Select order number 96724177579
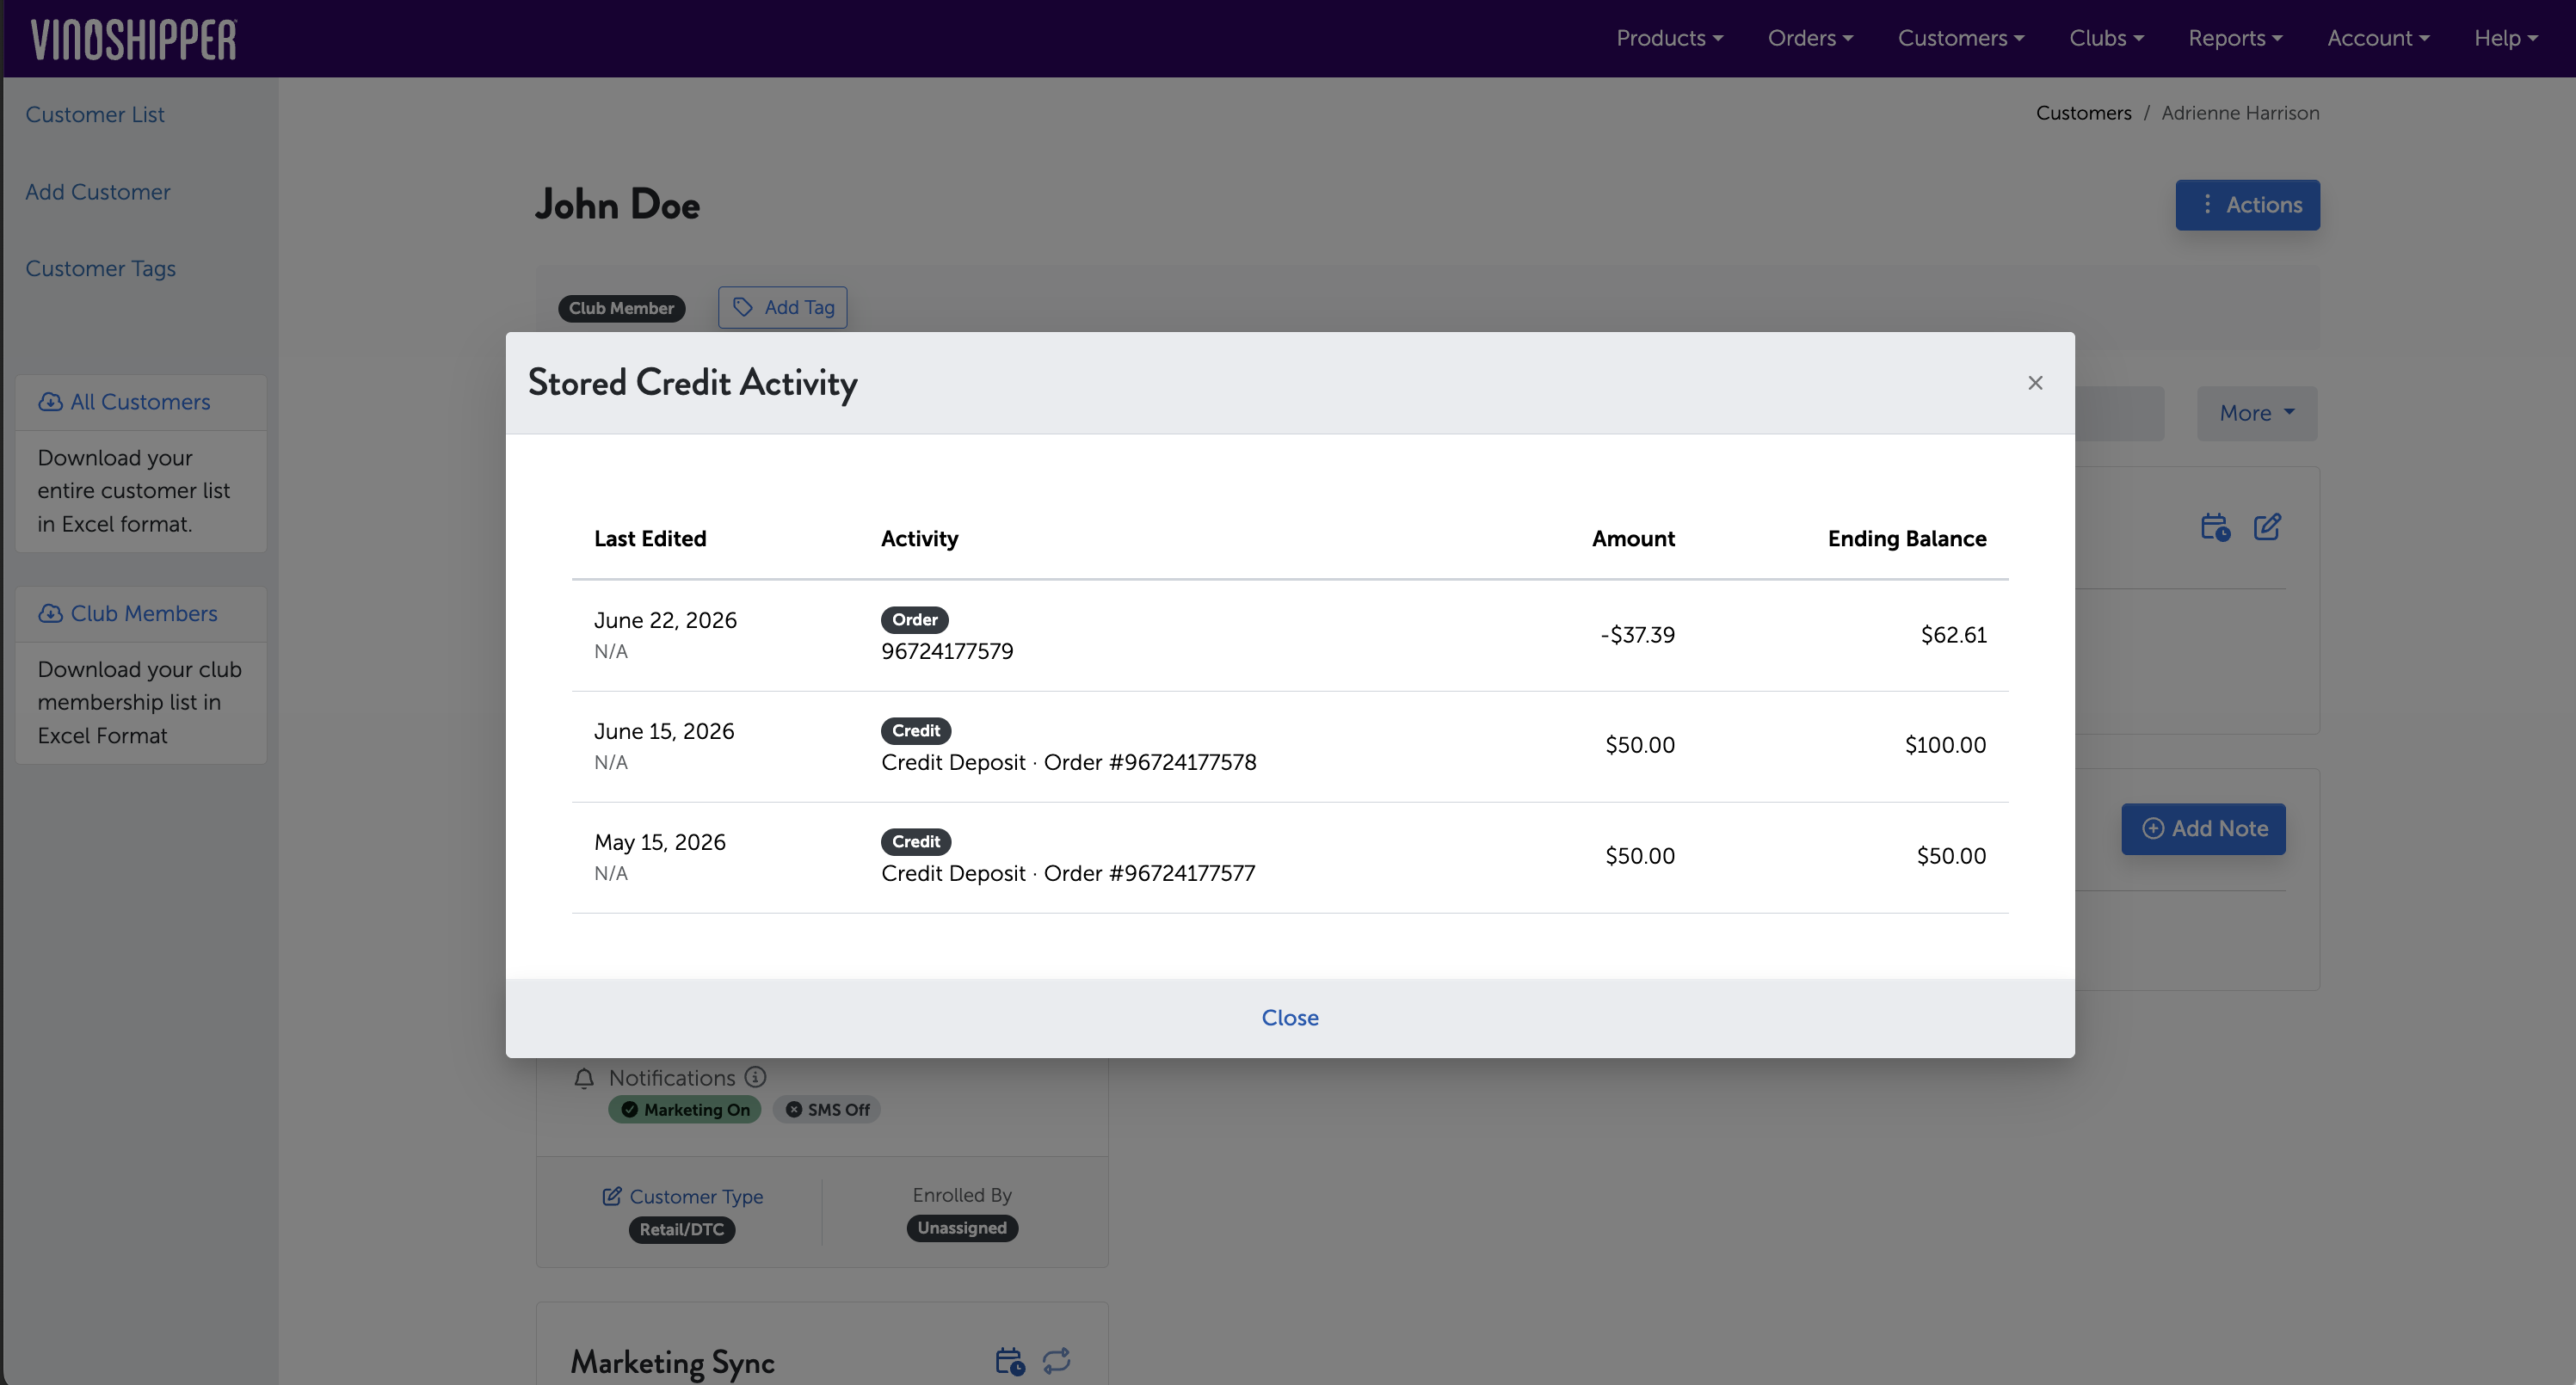2576x1385 pixels. [947, 652]
